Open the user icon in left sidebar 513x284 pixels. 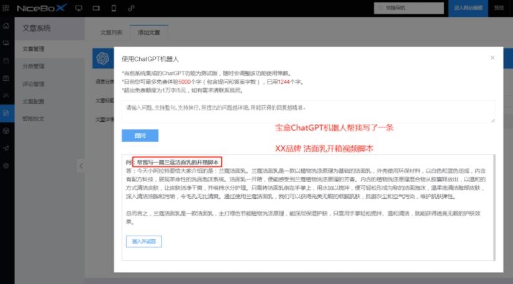coord(6,96)
